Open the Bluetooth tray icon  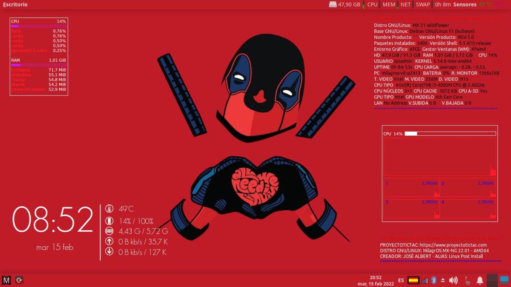click(x=434, y=280)
